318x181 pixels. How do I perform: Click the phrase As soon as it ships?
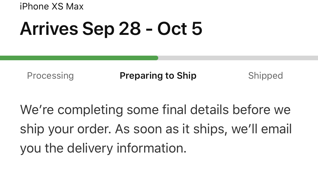[171, 129]
